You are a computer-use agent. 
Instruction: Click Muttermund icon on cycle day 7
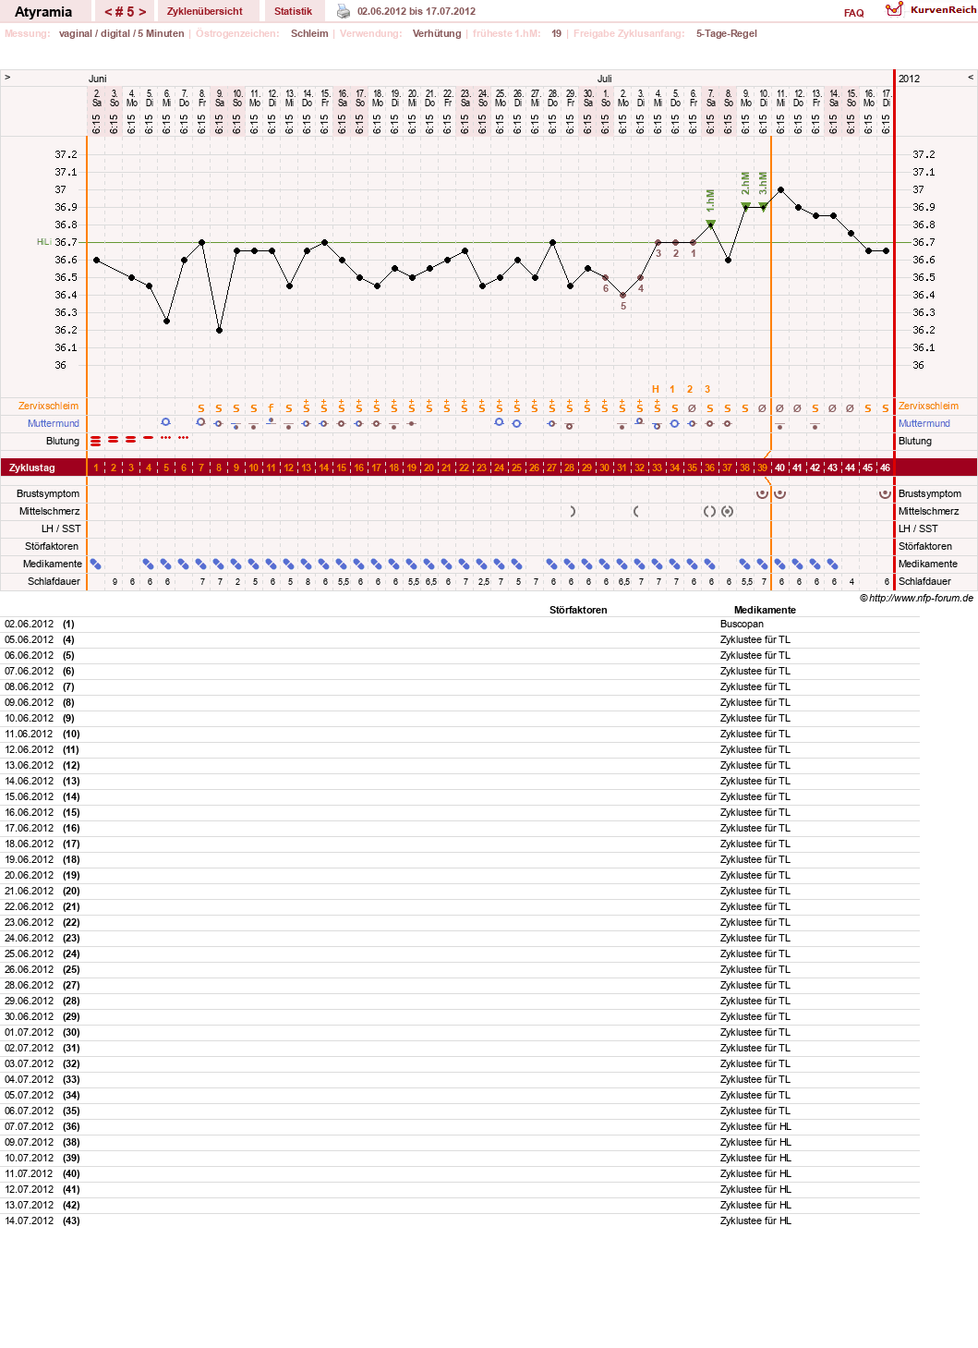[x=200, y=422]
